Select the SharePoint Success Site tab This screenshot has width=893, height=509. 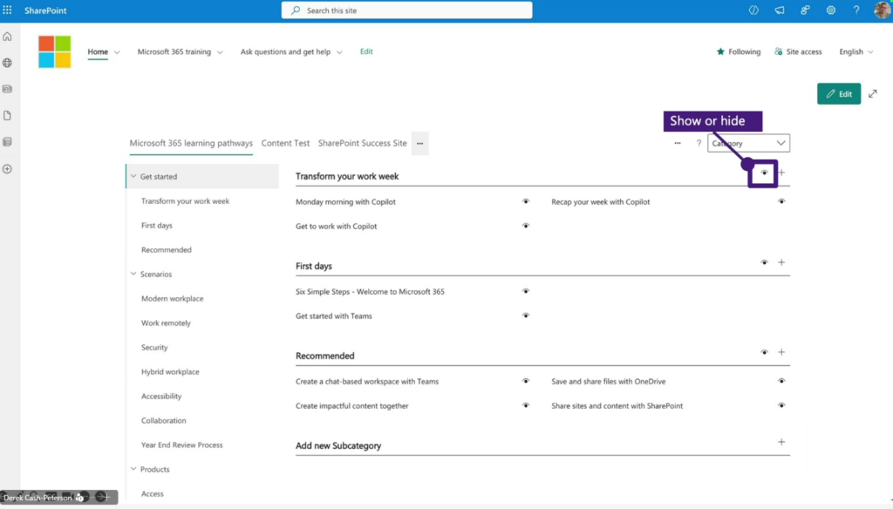pos(362,144)
